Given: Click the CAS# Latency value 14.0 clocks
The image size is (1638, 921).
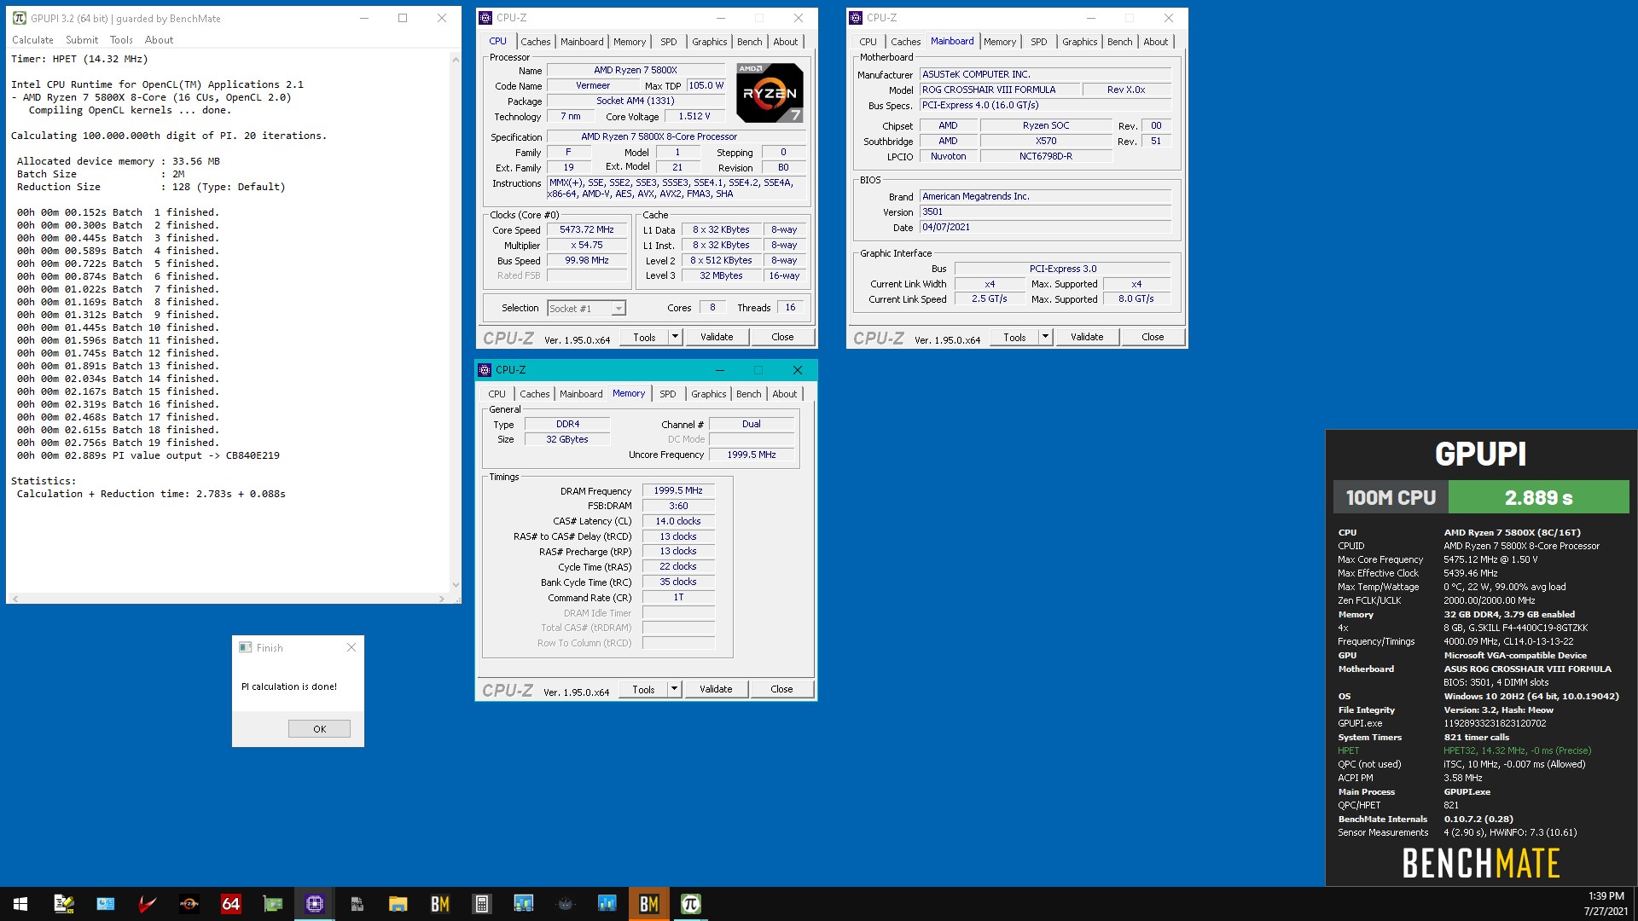Looking at the screenshot, I should coord(678,522).
